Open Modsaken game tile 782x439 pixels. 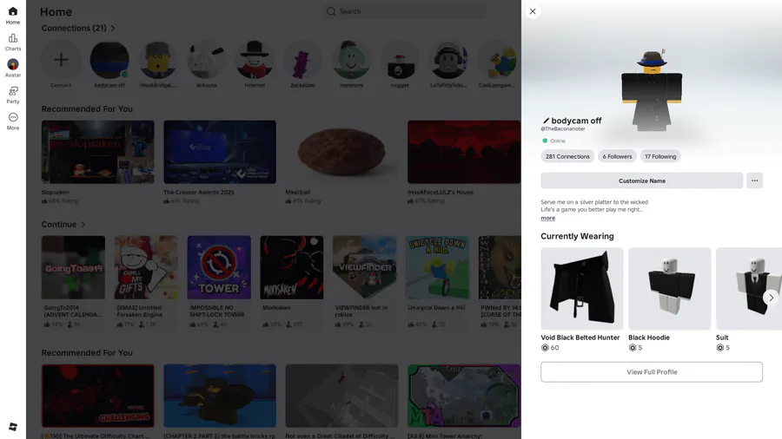pyautogui.click(x=292, y=267)
